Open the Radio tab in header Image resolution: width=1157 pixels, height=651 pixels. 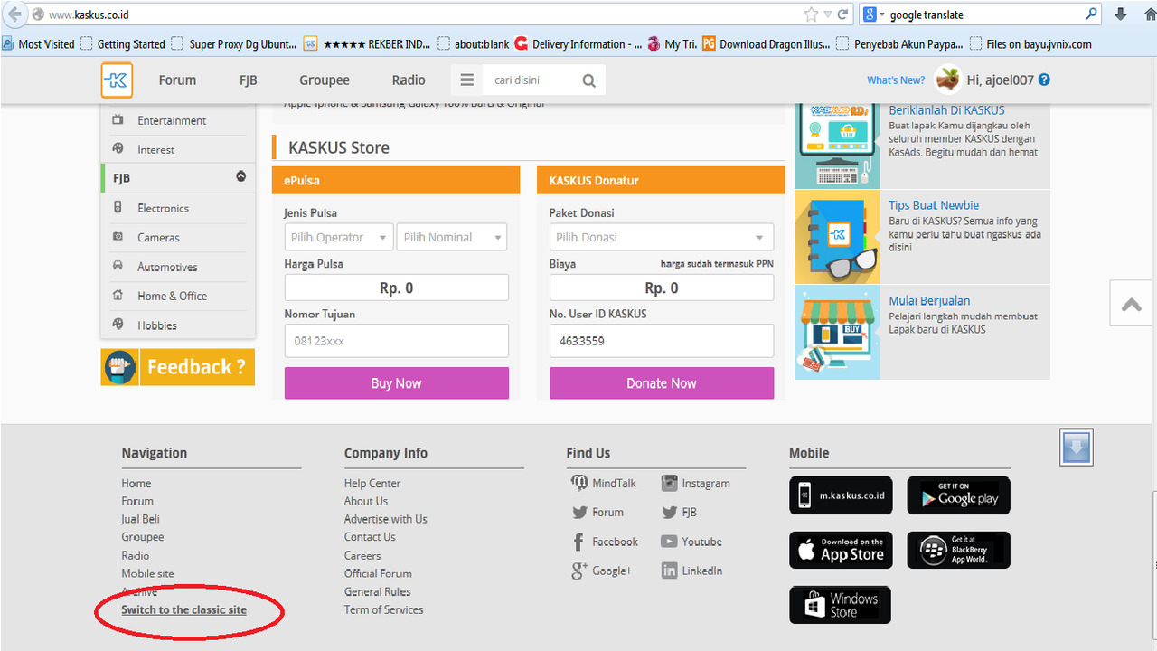point(409,80)
